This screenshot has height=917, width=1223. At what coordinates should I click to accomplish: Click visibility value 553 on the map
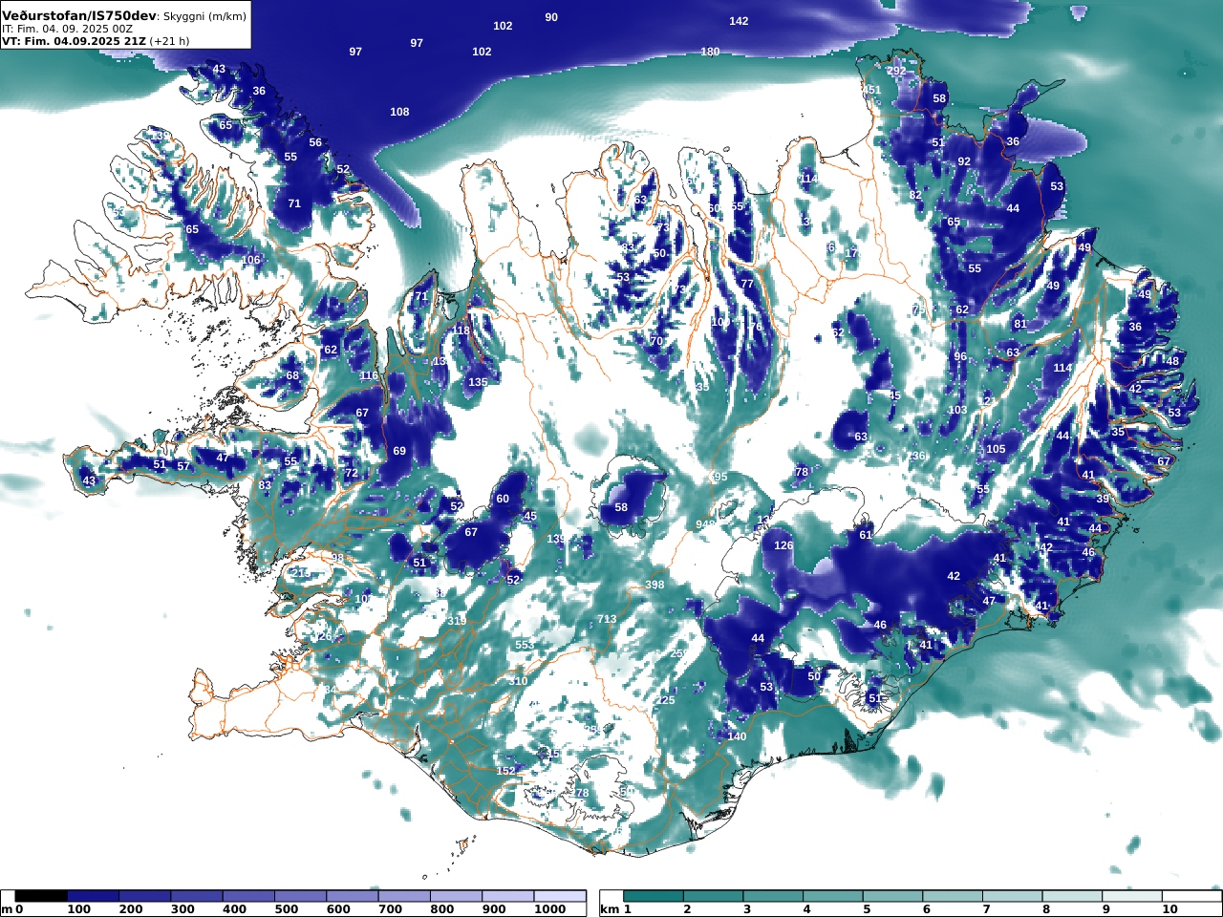point(525,645)
